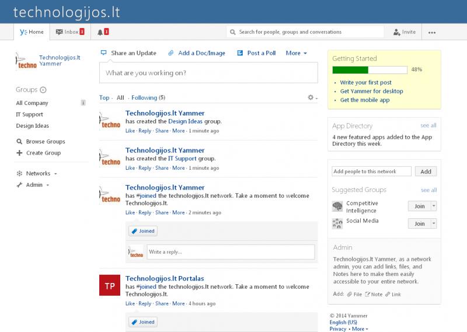Click the techno avatar on Design Ideas post
The width and height of the screenshot is (467, 332).
point(110,121)
